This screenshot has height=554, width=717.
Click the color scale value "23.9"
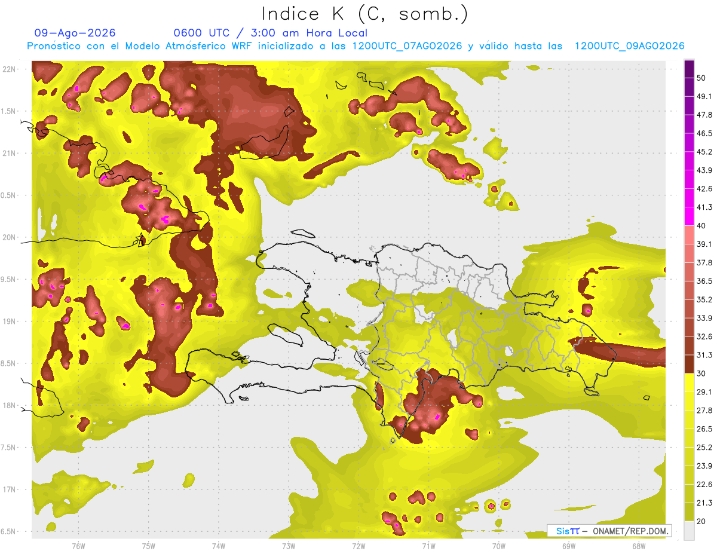point(704,466)
